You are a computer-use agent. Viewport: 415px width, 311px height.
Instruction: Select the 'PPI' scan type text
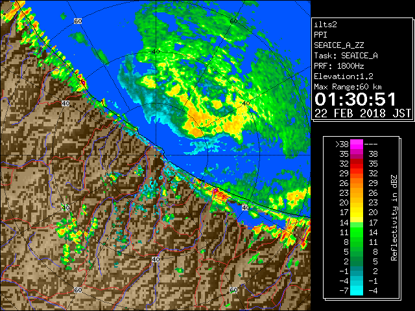point(320,35)
